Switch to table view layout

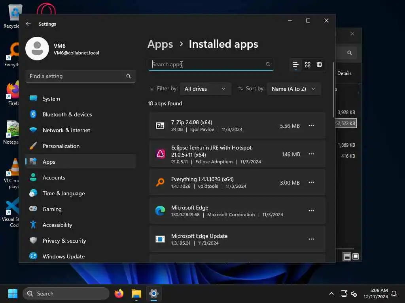(319, 65)
